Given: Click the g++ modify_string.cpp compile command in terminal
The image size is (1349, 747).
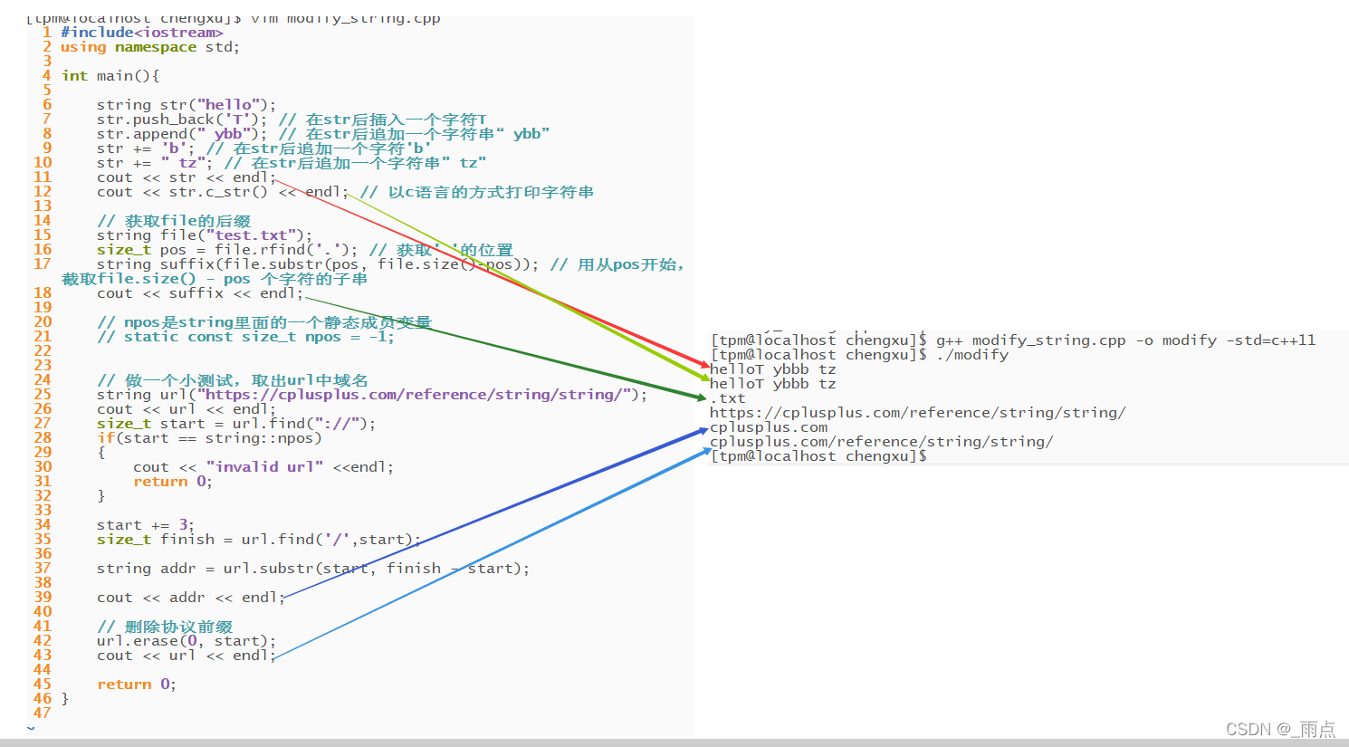Looking at the screenshot, I should [x=1125, y=340].
